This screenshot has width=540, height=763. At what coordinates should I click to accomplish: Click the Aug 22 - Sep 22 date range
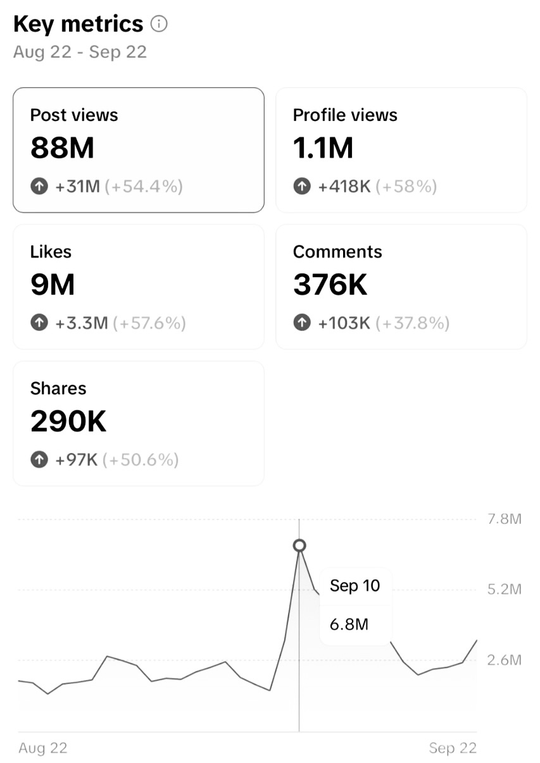point(80,52)
